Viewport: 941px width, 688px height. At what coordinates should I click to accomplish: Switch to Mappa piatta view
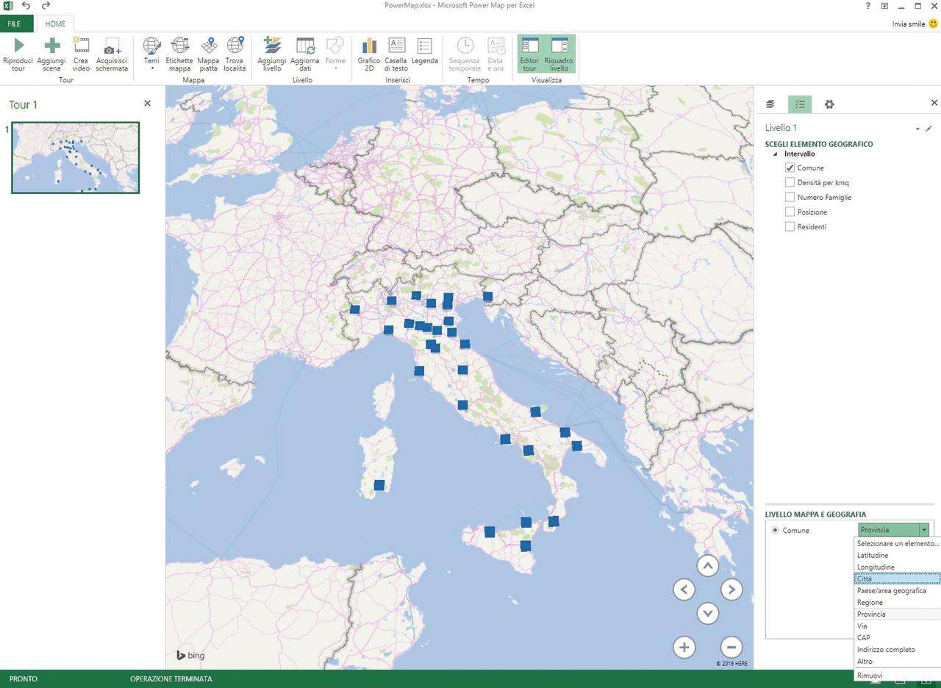click(209, 46)
